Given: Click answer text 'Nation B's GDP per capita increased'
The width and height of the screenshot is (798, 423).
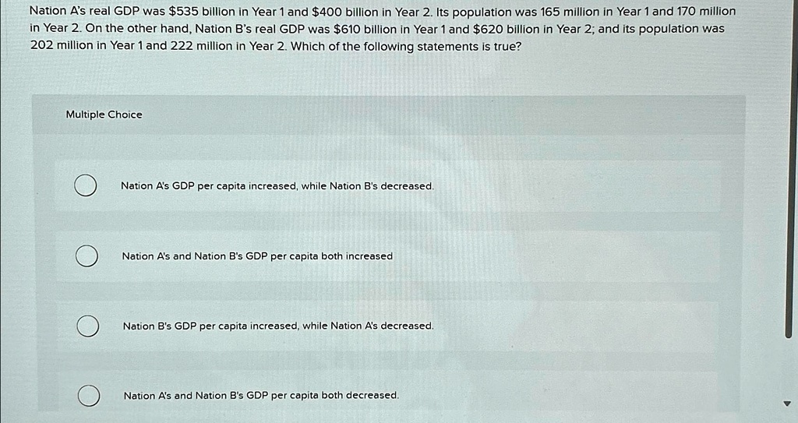Looking at the screenshot, I should [210, 326].
